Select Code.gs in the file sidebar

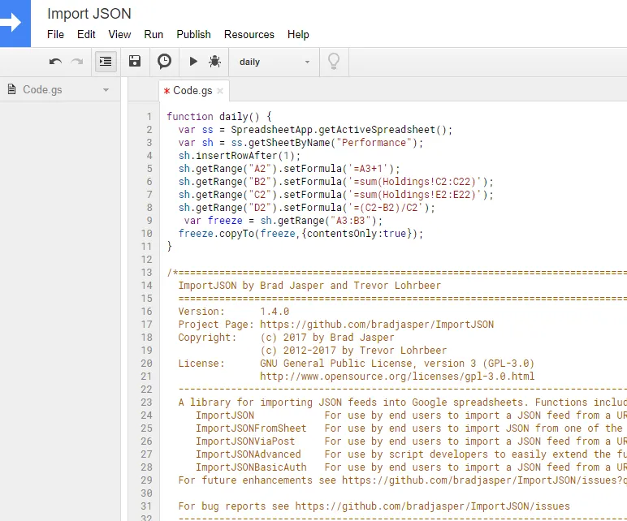point(42,89)
